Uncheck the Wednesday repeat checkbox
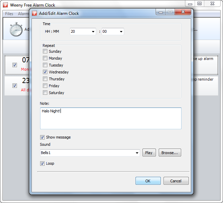 [45, 72]
